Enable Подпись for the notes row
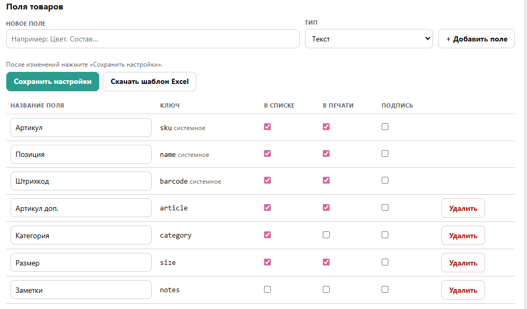This screenshot has height=309, width=527. (385, 289)
